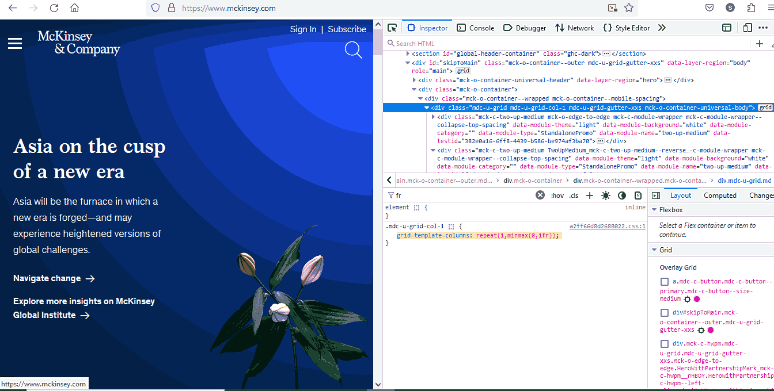Enable light color scheme simulation (sun icon)
The width and height of the screenshot is (774, 391).
(x=605, y=195)
